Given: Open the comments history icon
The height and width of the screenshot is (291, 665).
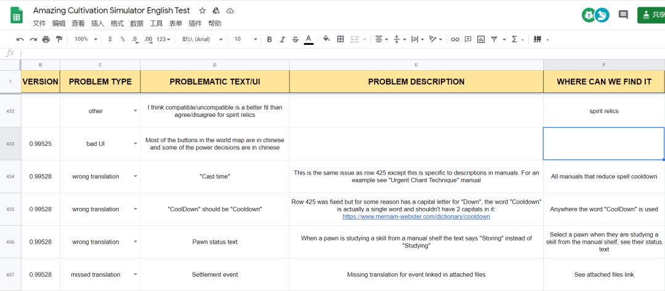Looking at the screenshot, I should click(x=623, y=15).
